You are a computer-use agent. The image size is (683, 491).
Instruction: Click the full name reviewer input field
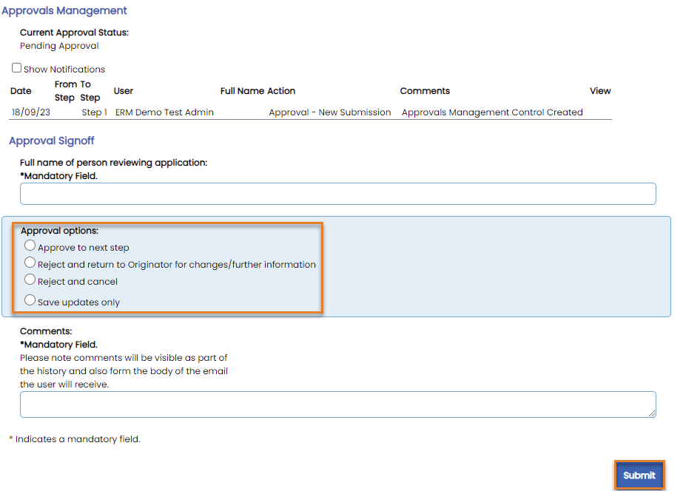(337, 194)
